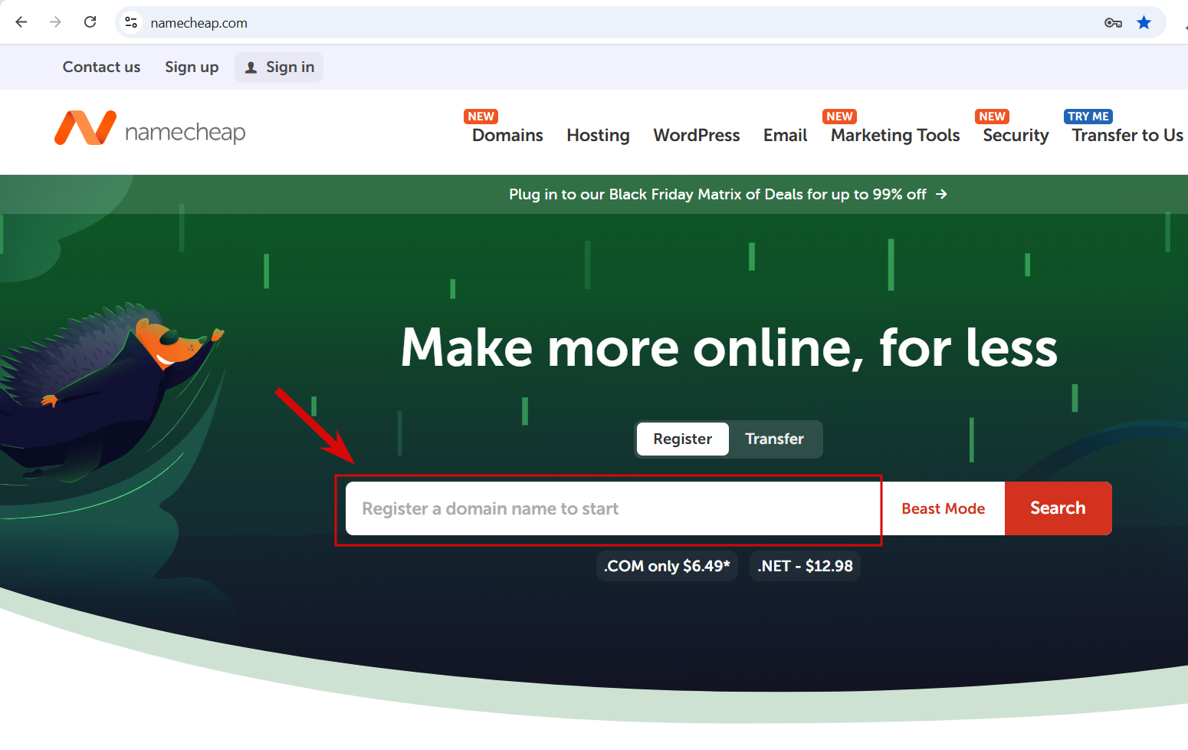Open the Email menu
Viewport: 1188px width, 750px height.
coord(786,135)
